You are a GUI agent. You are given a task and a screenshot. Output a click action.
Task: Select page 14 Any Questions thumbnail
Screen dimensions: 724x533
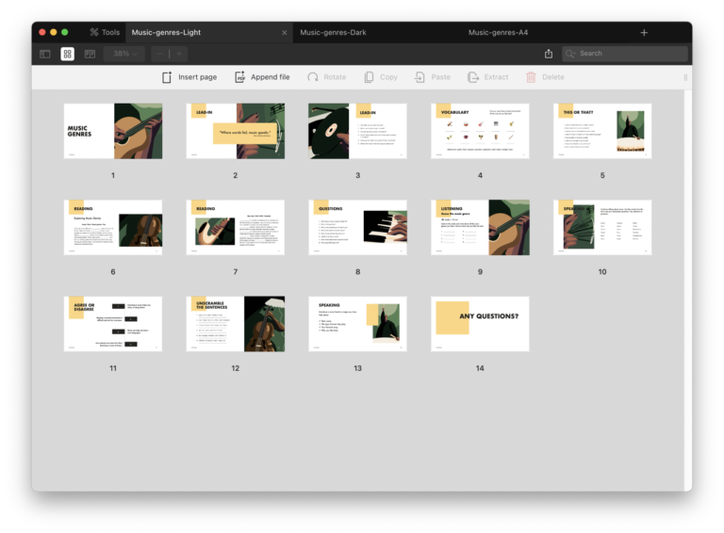(x=480, y=324)
